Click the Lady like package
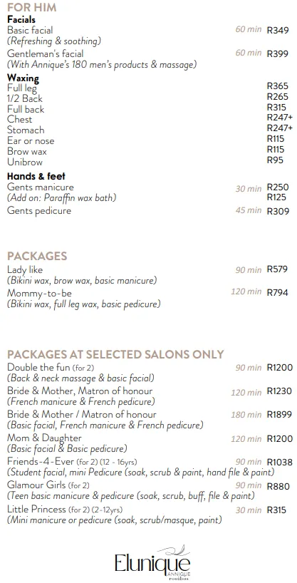Viewport: 297px width, 583px height. click(x=25, y=269)
